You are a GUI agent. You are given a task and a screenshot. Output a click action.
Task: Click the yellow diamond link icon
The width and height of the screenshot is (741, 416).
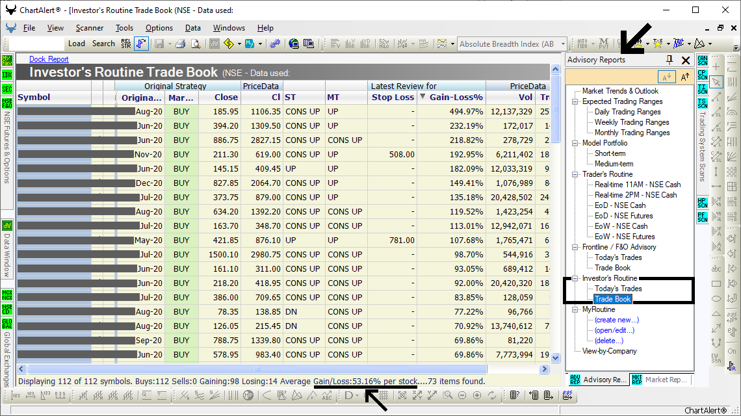pyautogui.click(x=229, y=44)
